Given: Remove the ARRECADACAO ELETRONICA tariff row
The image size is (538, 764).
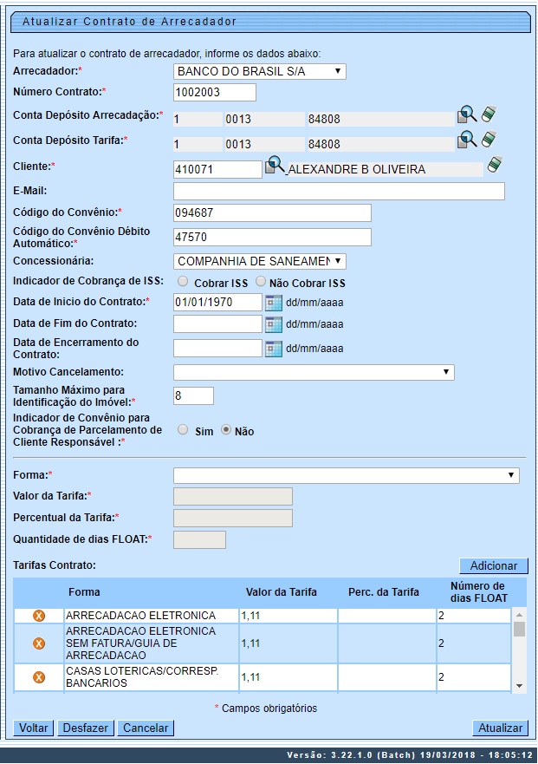Looking at the screenshot, I should pos(39,616).
